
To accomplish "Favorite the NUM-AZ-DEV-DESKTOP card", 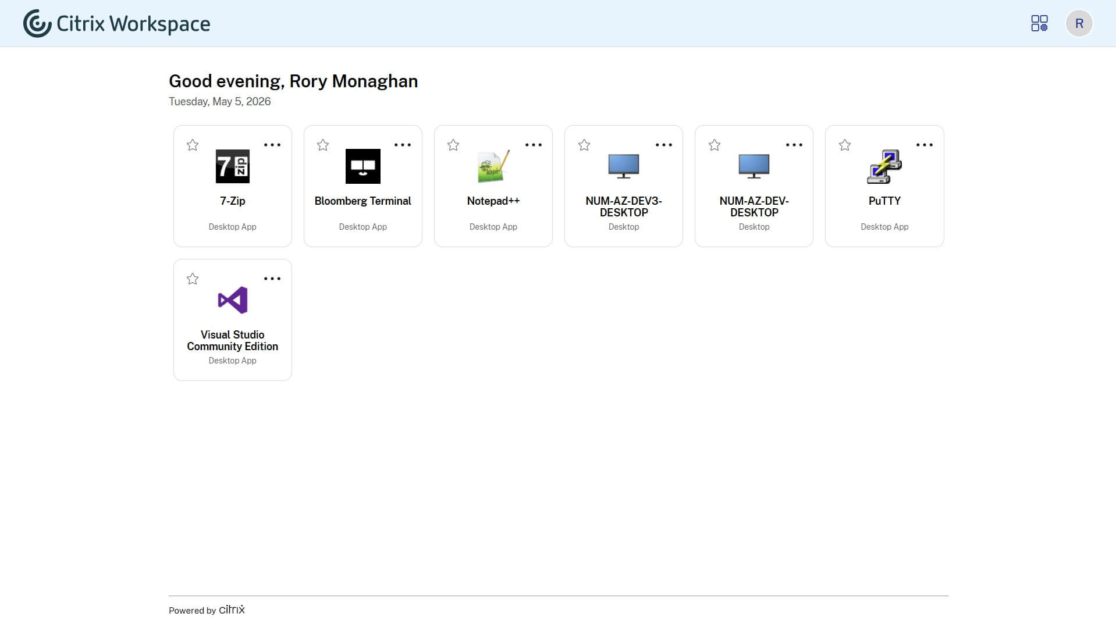I will tap(715, 145).
